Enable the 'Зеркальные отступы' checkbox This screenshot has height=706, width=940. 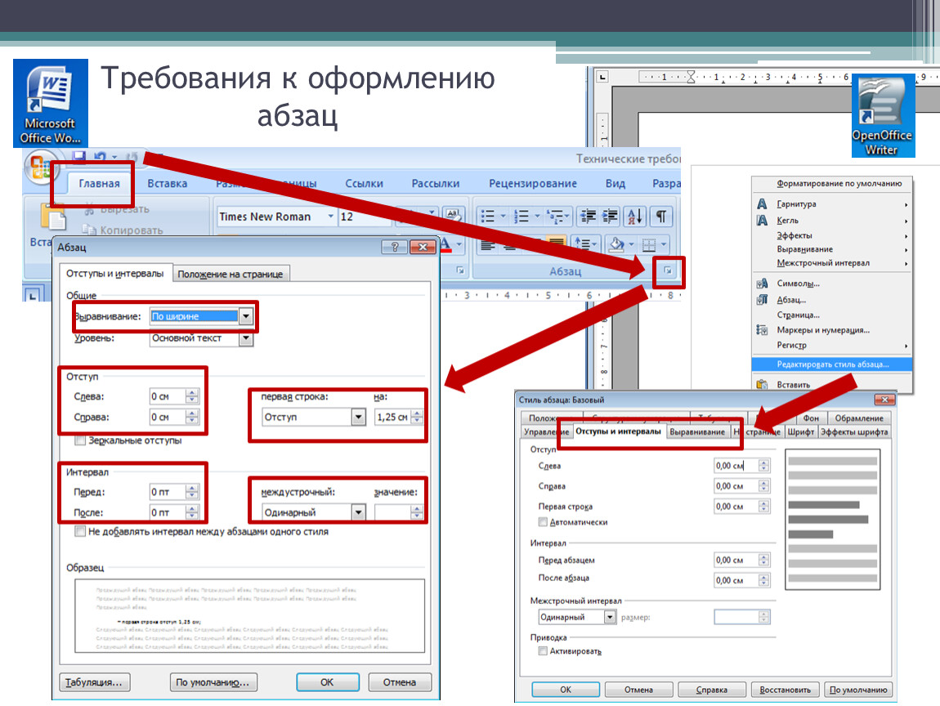80,440
